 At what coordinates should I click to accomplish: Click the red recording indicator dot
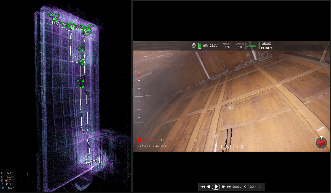coord(139,140)
